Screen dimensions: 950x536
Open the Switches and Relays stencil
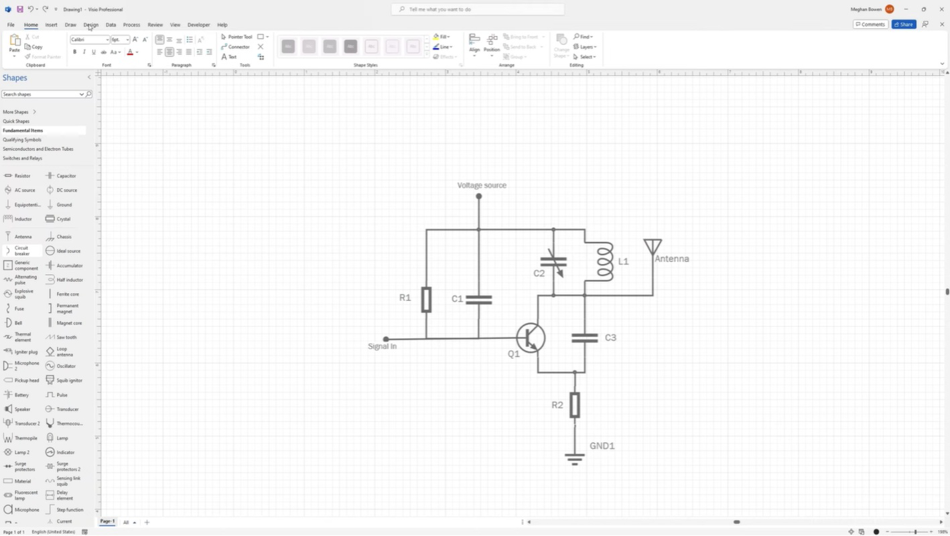click(x=23, y=158)
